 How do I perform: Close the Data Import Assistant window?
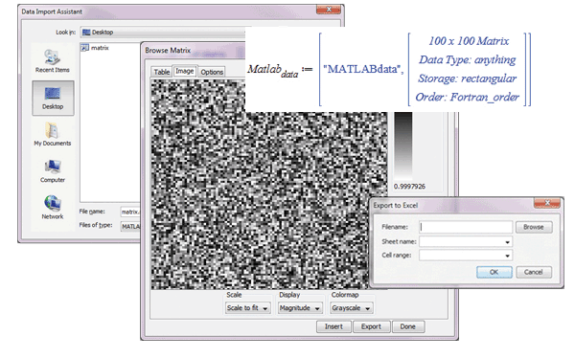[x=329, y=10]
